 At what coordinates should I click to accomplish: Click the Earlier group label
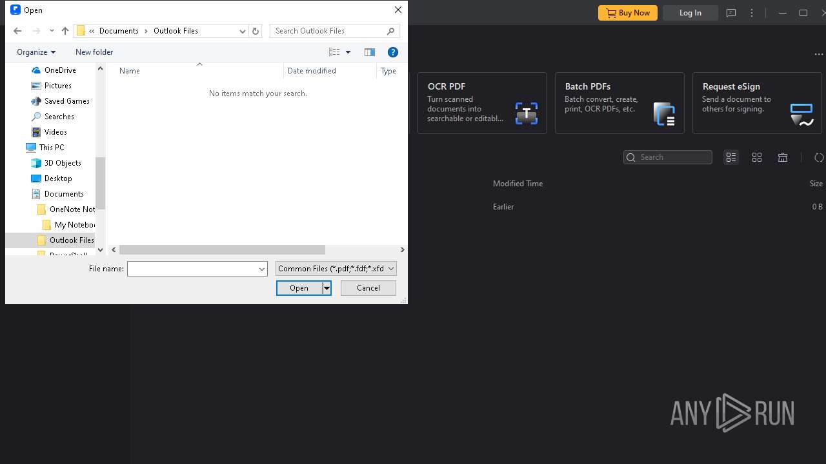click(503, 207)
